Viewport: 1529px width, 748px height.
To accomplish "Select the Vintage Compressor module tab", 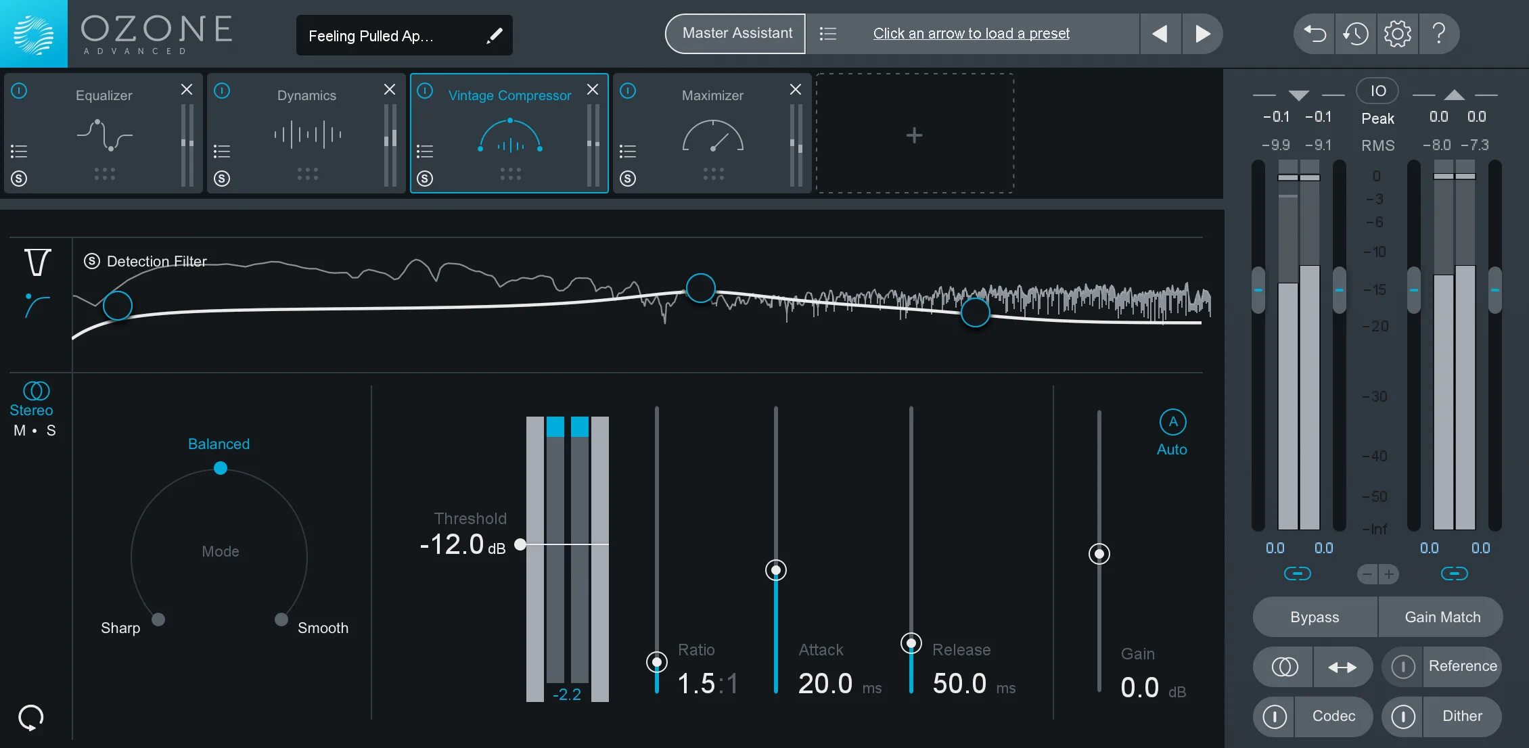I will tap(509, 133).
